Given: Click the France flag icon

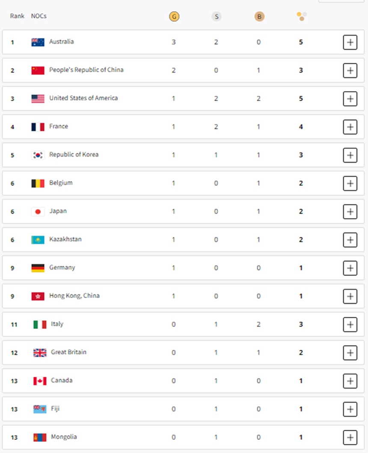Looking at the screenshot, I should (x=38, y=126).
